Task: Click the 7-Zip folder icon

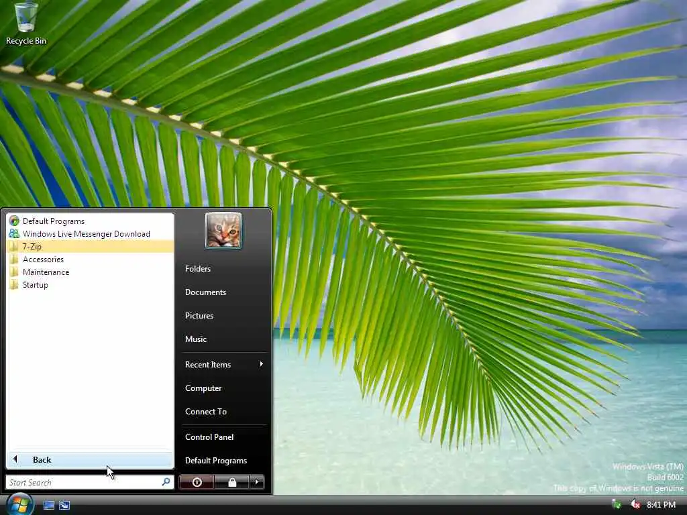Action: point(14,247)
